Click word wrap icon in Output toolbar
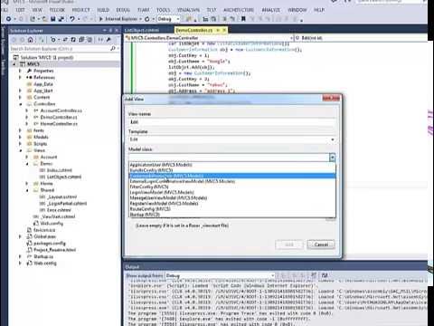Image resolution: width=434 pixels, height=326 pixels. click(x=325, y=275)
